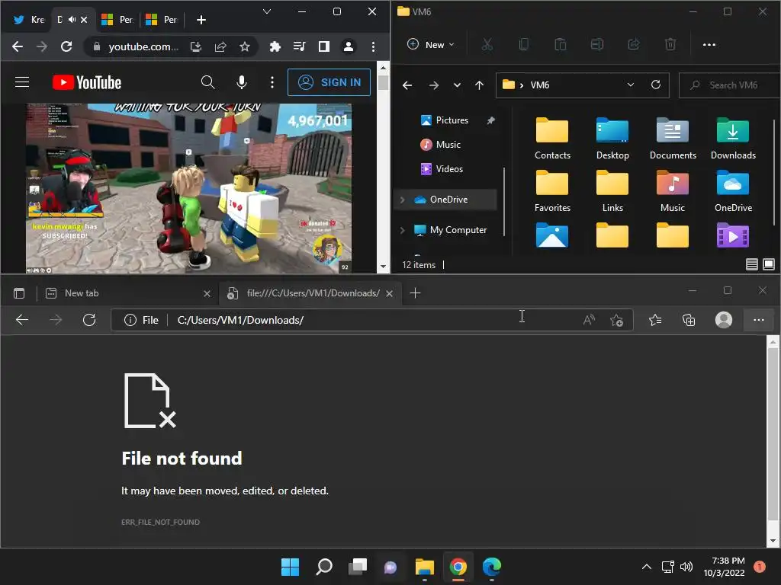The width and height of the screenshot is (781, 585).
Task: Open the Chrome profile avatar
Action: click(348, 46)
